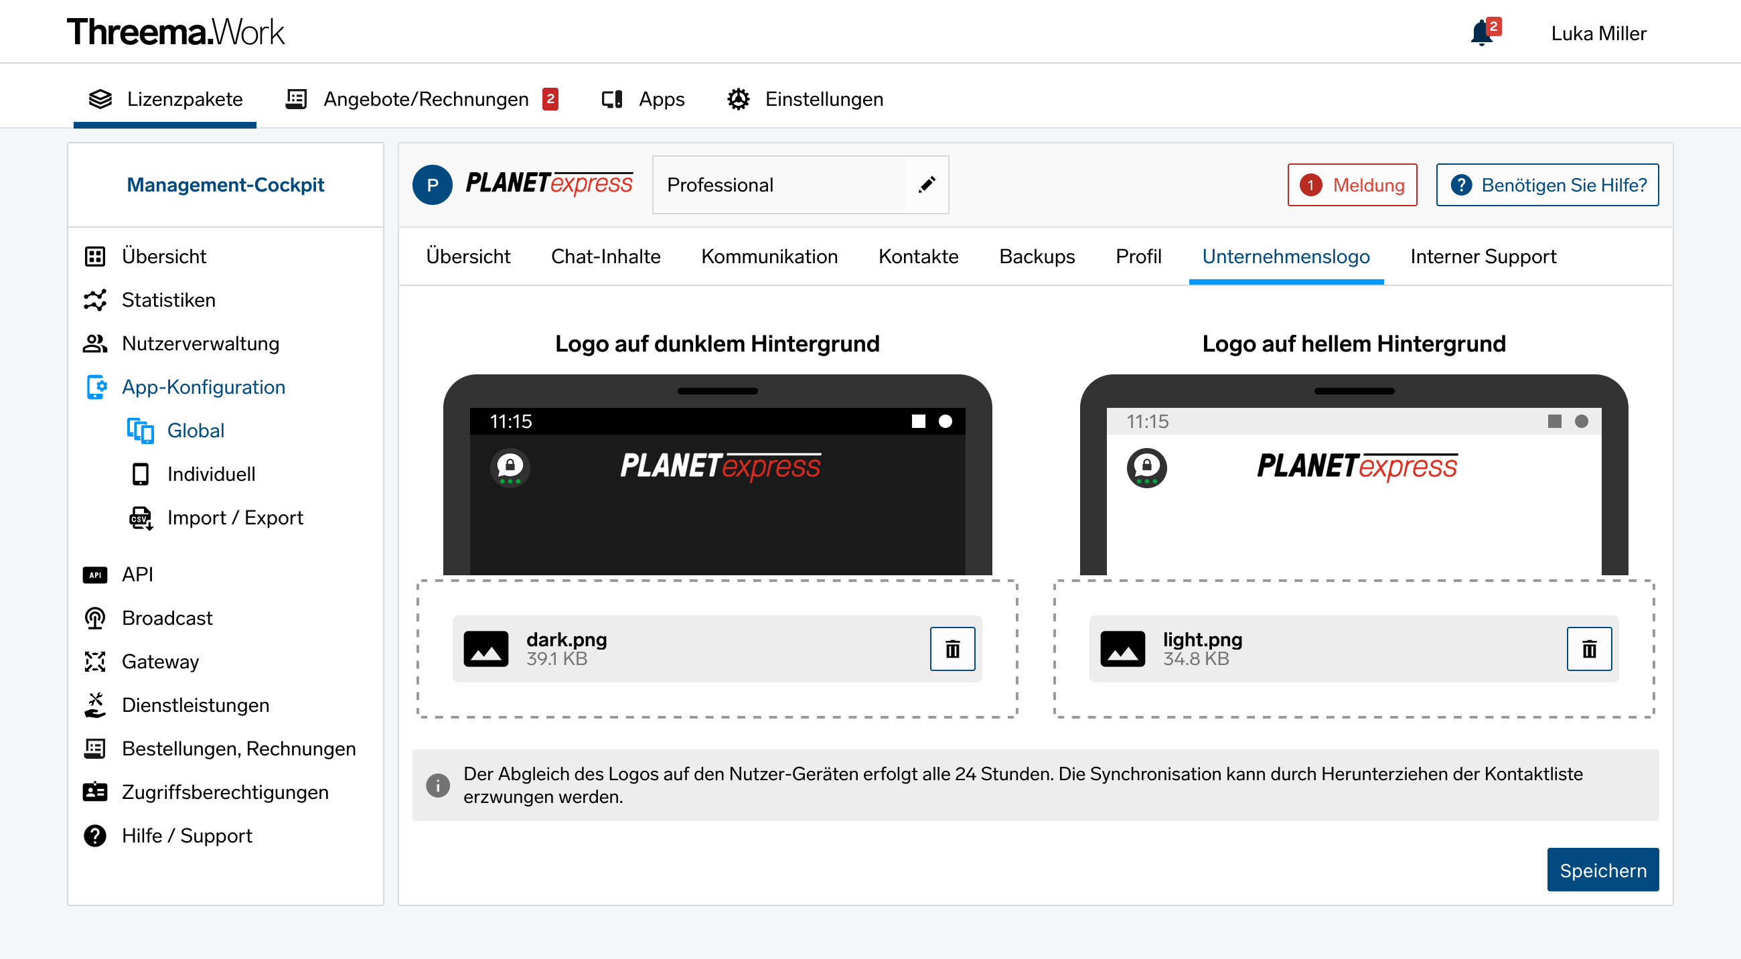Click the Global devices icon
The width and height of the screenshot is (1741, 959).
click(141, 431)
